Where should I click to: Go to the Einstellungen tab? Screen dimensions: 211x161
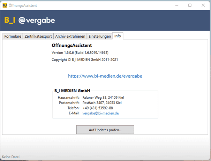[100, 36]
